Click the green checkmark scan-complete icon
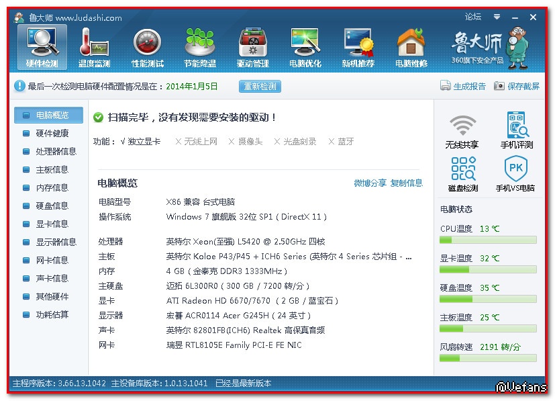Viewport: 555px width, 401px height. [x=98, y=118]
